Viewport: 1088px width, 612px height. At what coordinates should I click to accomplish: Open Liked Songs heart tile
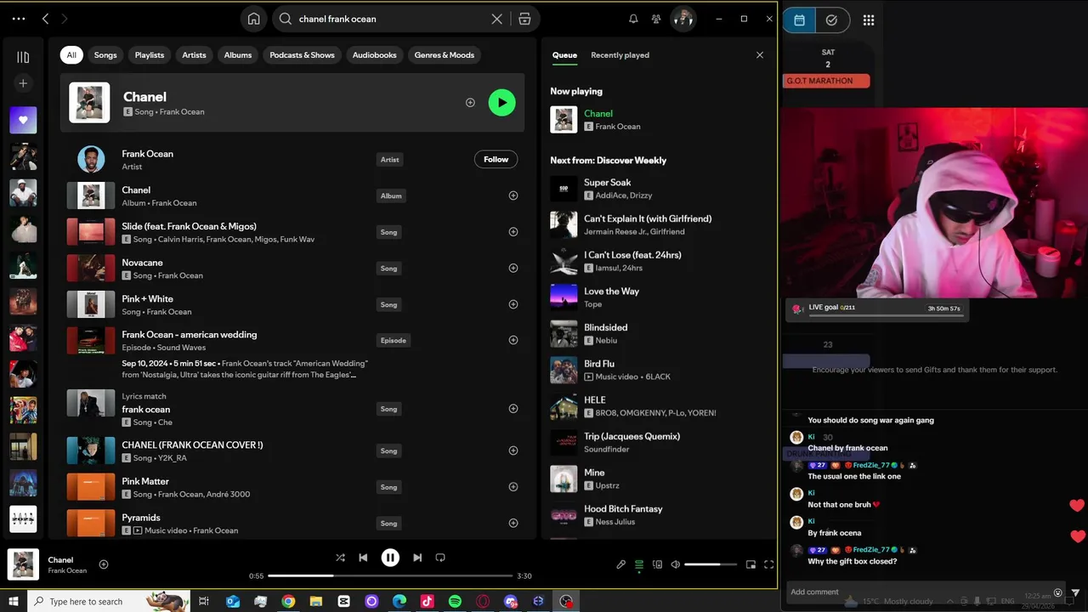pos(23,120)
